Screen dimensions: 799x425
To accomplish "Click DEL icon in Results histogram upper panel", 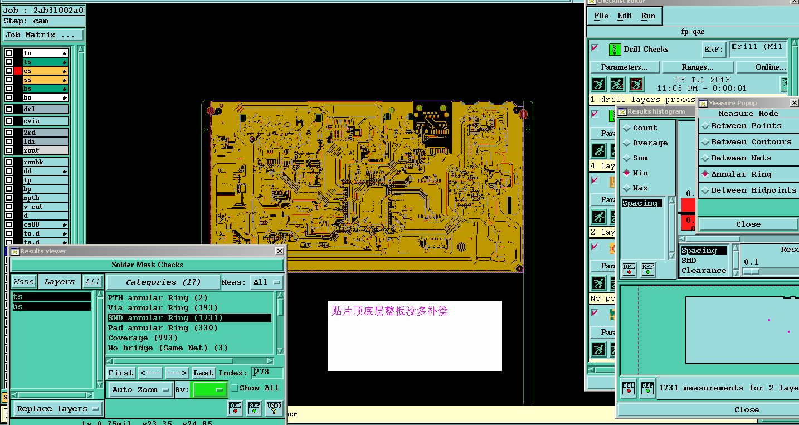I will click(629, 270).
